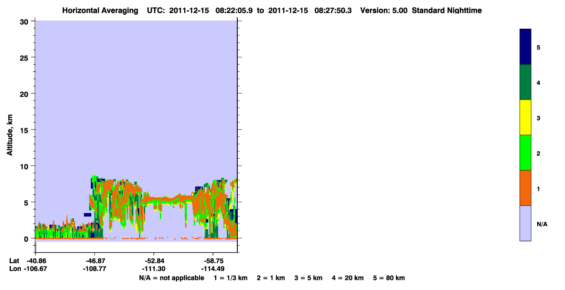Click the colorbar label N/A
Viewport: 565px width, 290px height.
pos(542,224)
